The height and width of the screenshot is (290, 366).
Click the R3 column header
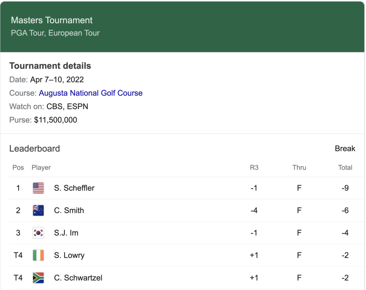254,168
